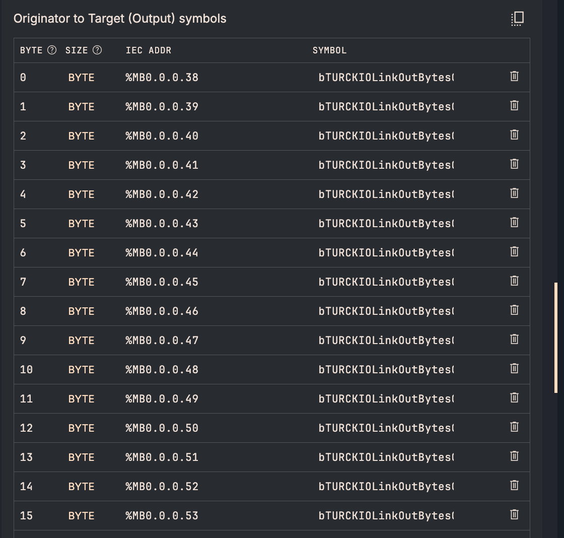Click the IEC ADDR column header
Image resolution: width=564 pixels, height=538 pixels.
click(148, 50)
